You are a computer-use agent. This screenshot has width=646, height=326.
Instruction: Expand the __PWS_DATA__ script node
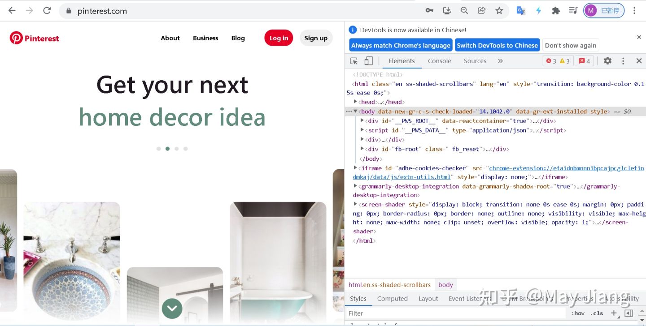point(362,130)
